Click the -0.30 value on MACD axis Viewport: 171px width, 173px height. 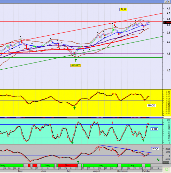point(168,114)
